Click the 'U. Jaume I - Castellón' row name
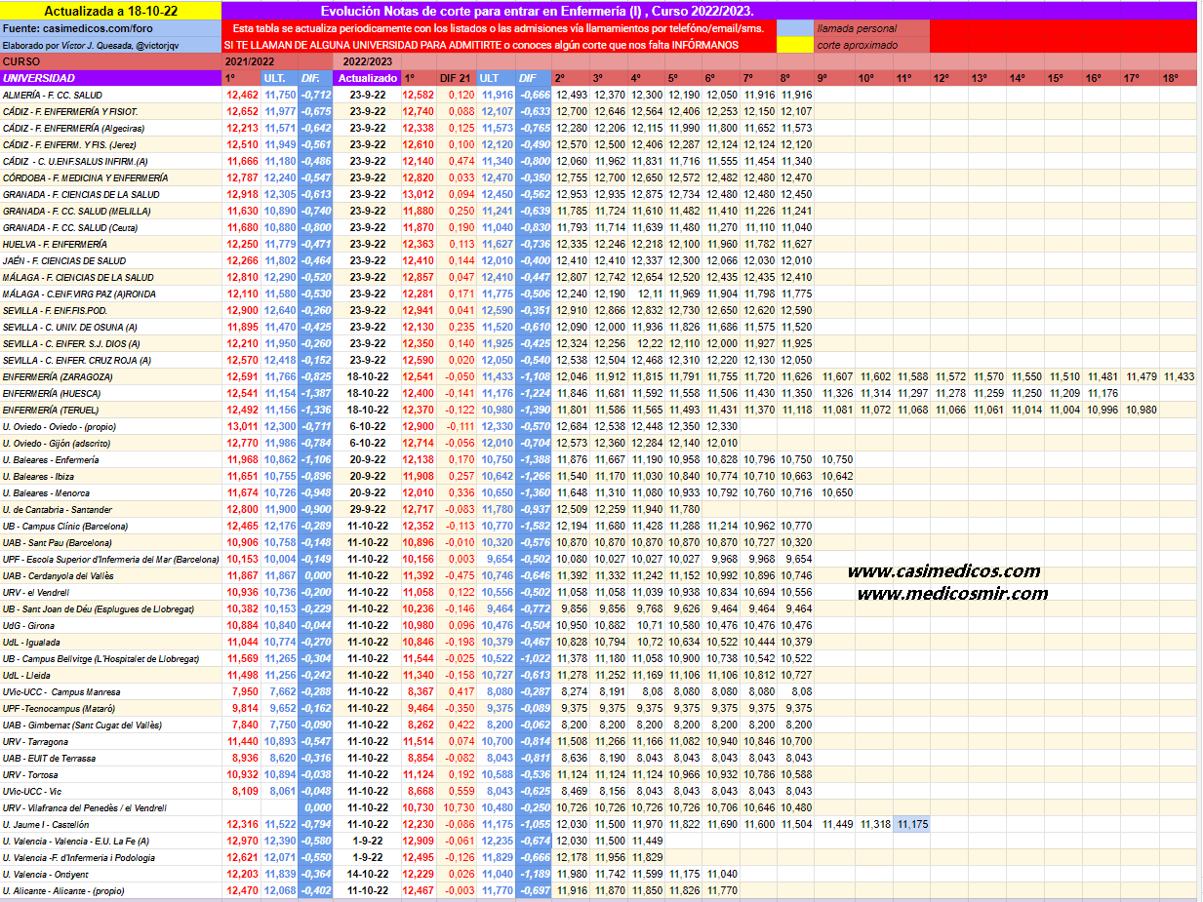The height and width of the screenshot is (902, 1203). pyautogui.click(x=46, y=824)
